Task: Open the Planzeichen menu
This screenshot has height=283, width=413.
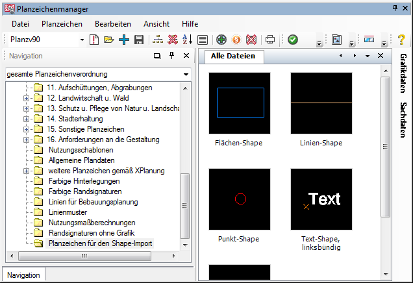Action: [x=61, y=23]
